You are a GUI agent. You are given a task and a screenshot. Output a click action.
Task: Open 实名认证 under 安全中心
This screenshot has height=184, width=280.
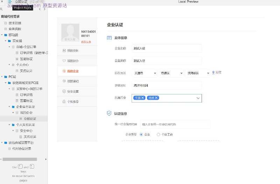30,137
